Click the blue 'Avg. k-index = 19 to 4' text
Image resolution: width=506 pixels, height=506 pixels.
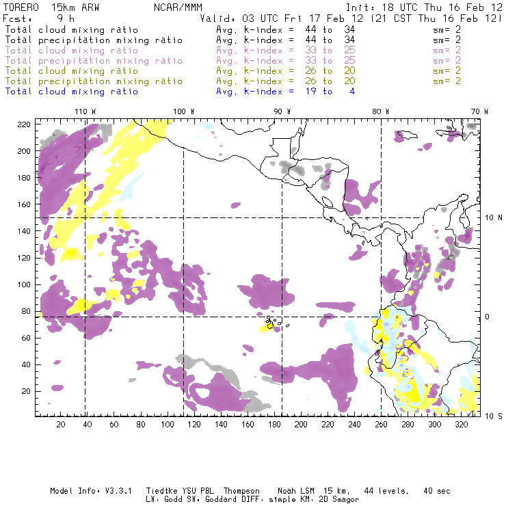286,92
